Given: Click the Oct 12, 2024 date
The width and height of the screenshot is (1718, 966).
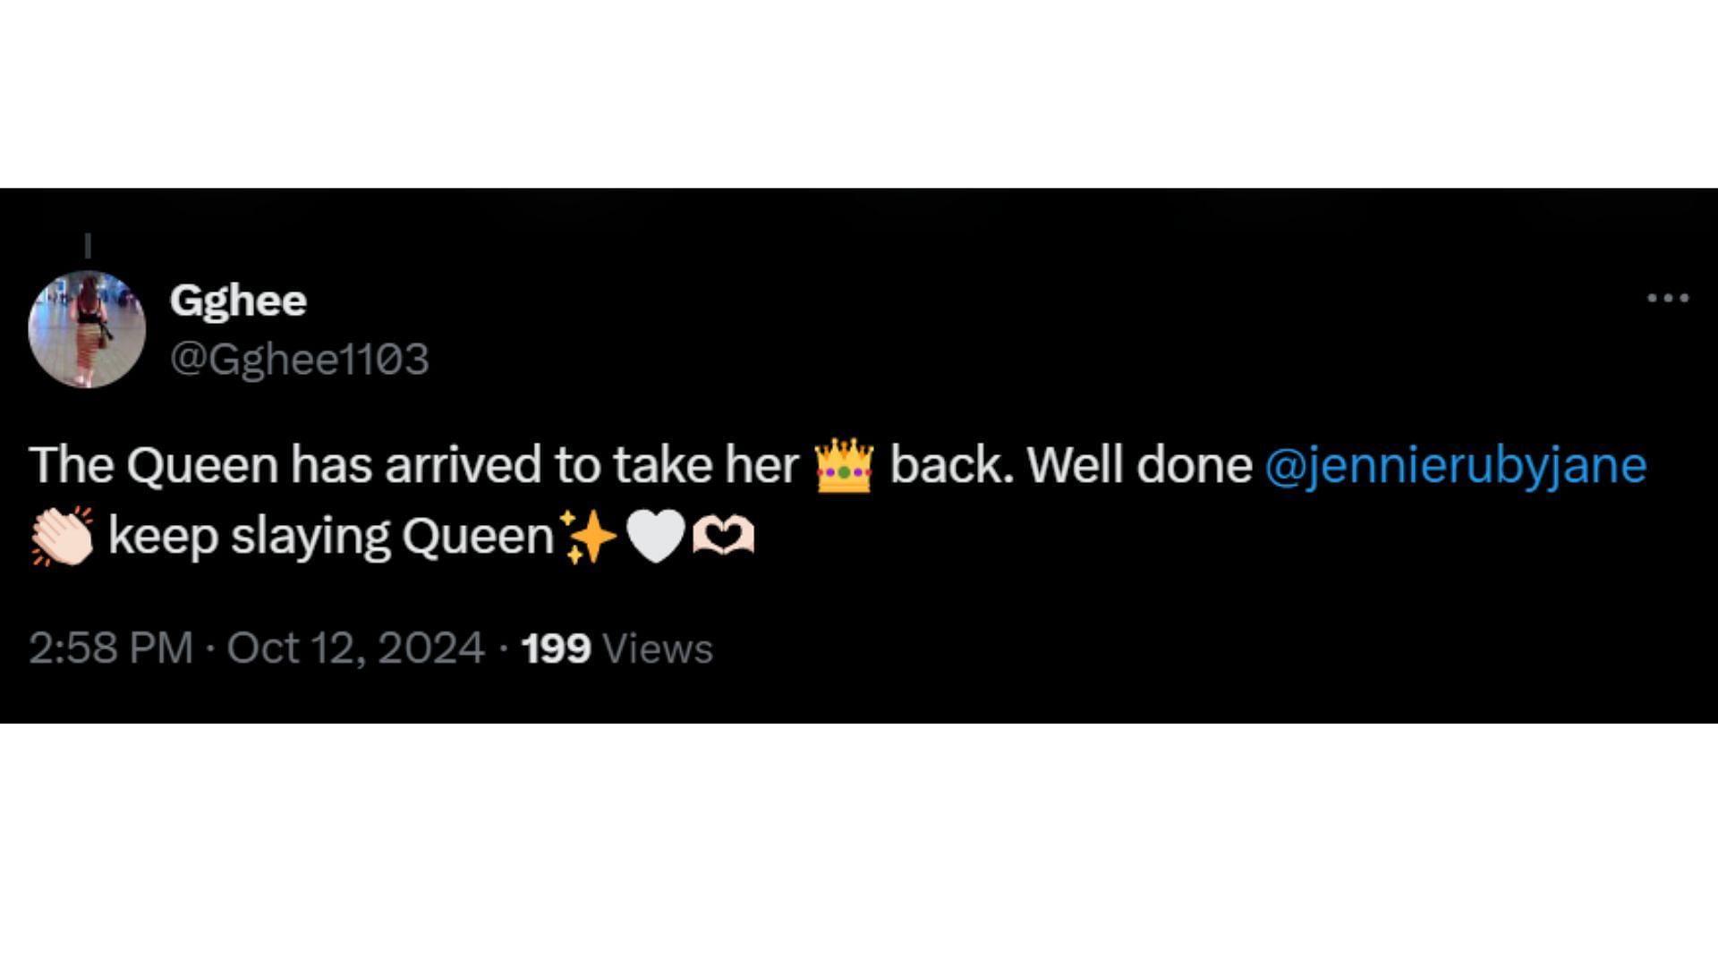Looking at the screenshot, I should click(355, 648).
